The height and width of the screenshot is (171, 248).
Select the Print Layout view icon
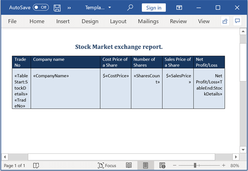pyautogui.click(x=145, y=165)
